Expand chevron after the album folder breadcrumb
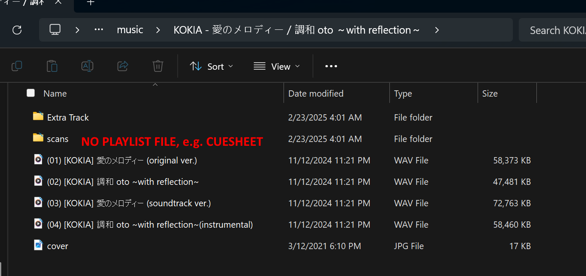This screenshot has width=586, height=276. 437,30
